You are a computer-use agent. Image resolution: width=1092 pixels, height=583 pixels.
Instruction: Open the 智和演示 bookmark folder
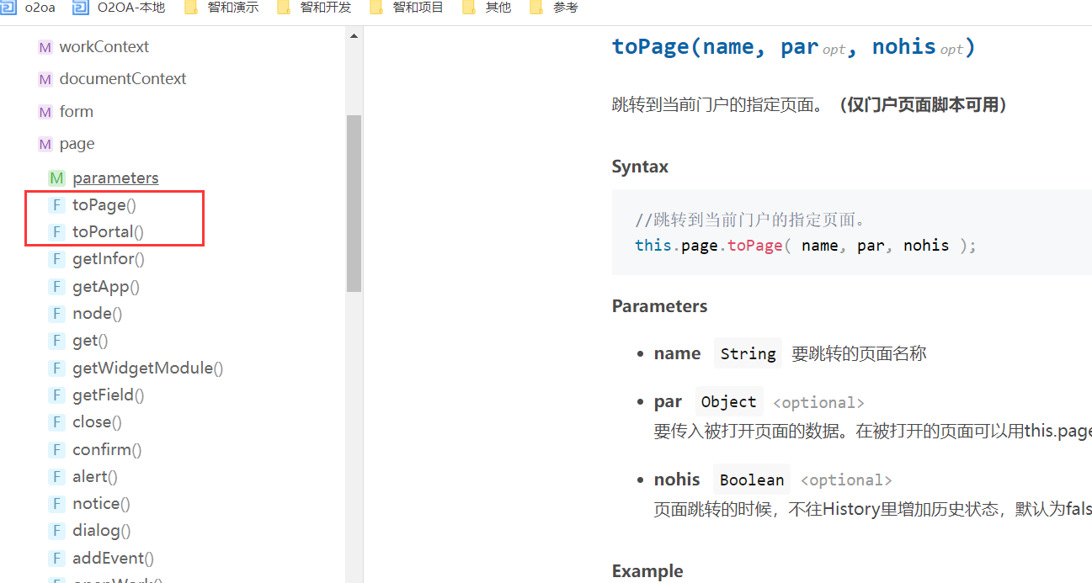(x=221, y=8)
